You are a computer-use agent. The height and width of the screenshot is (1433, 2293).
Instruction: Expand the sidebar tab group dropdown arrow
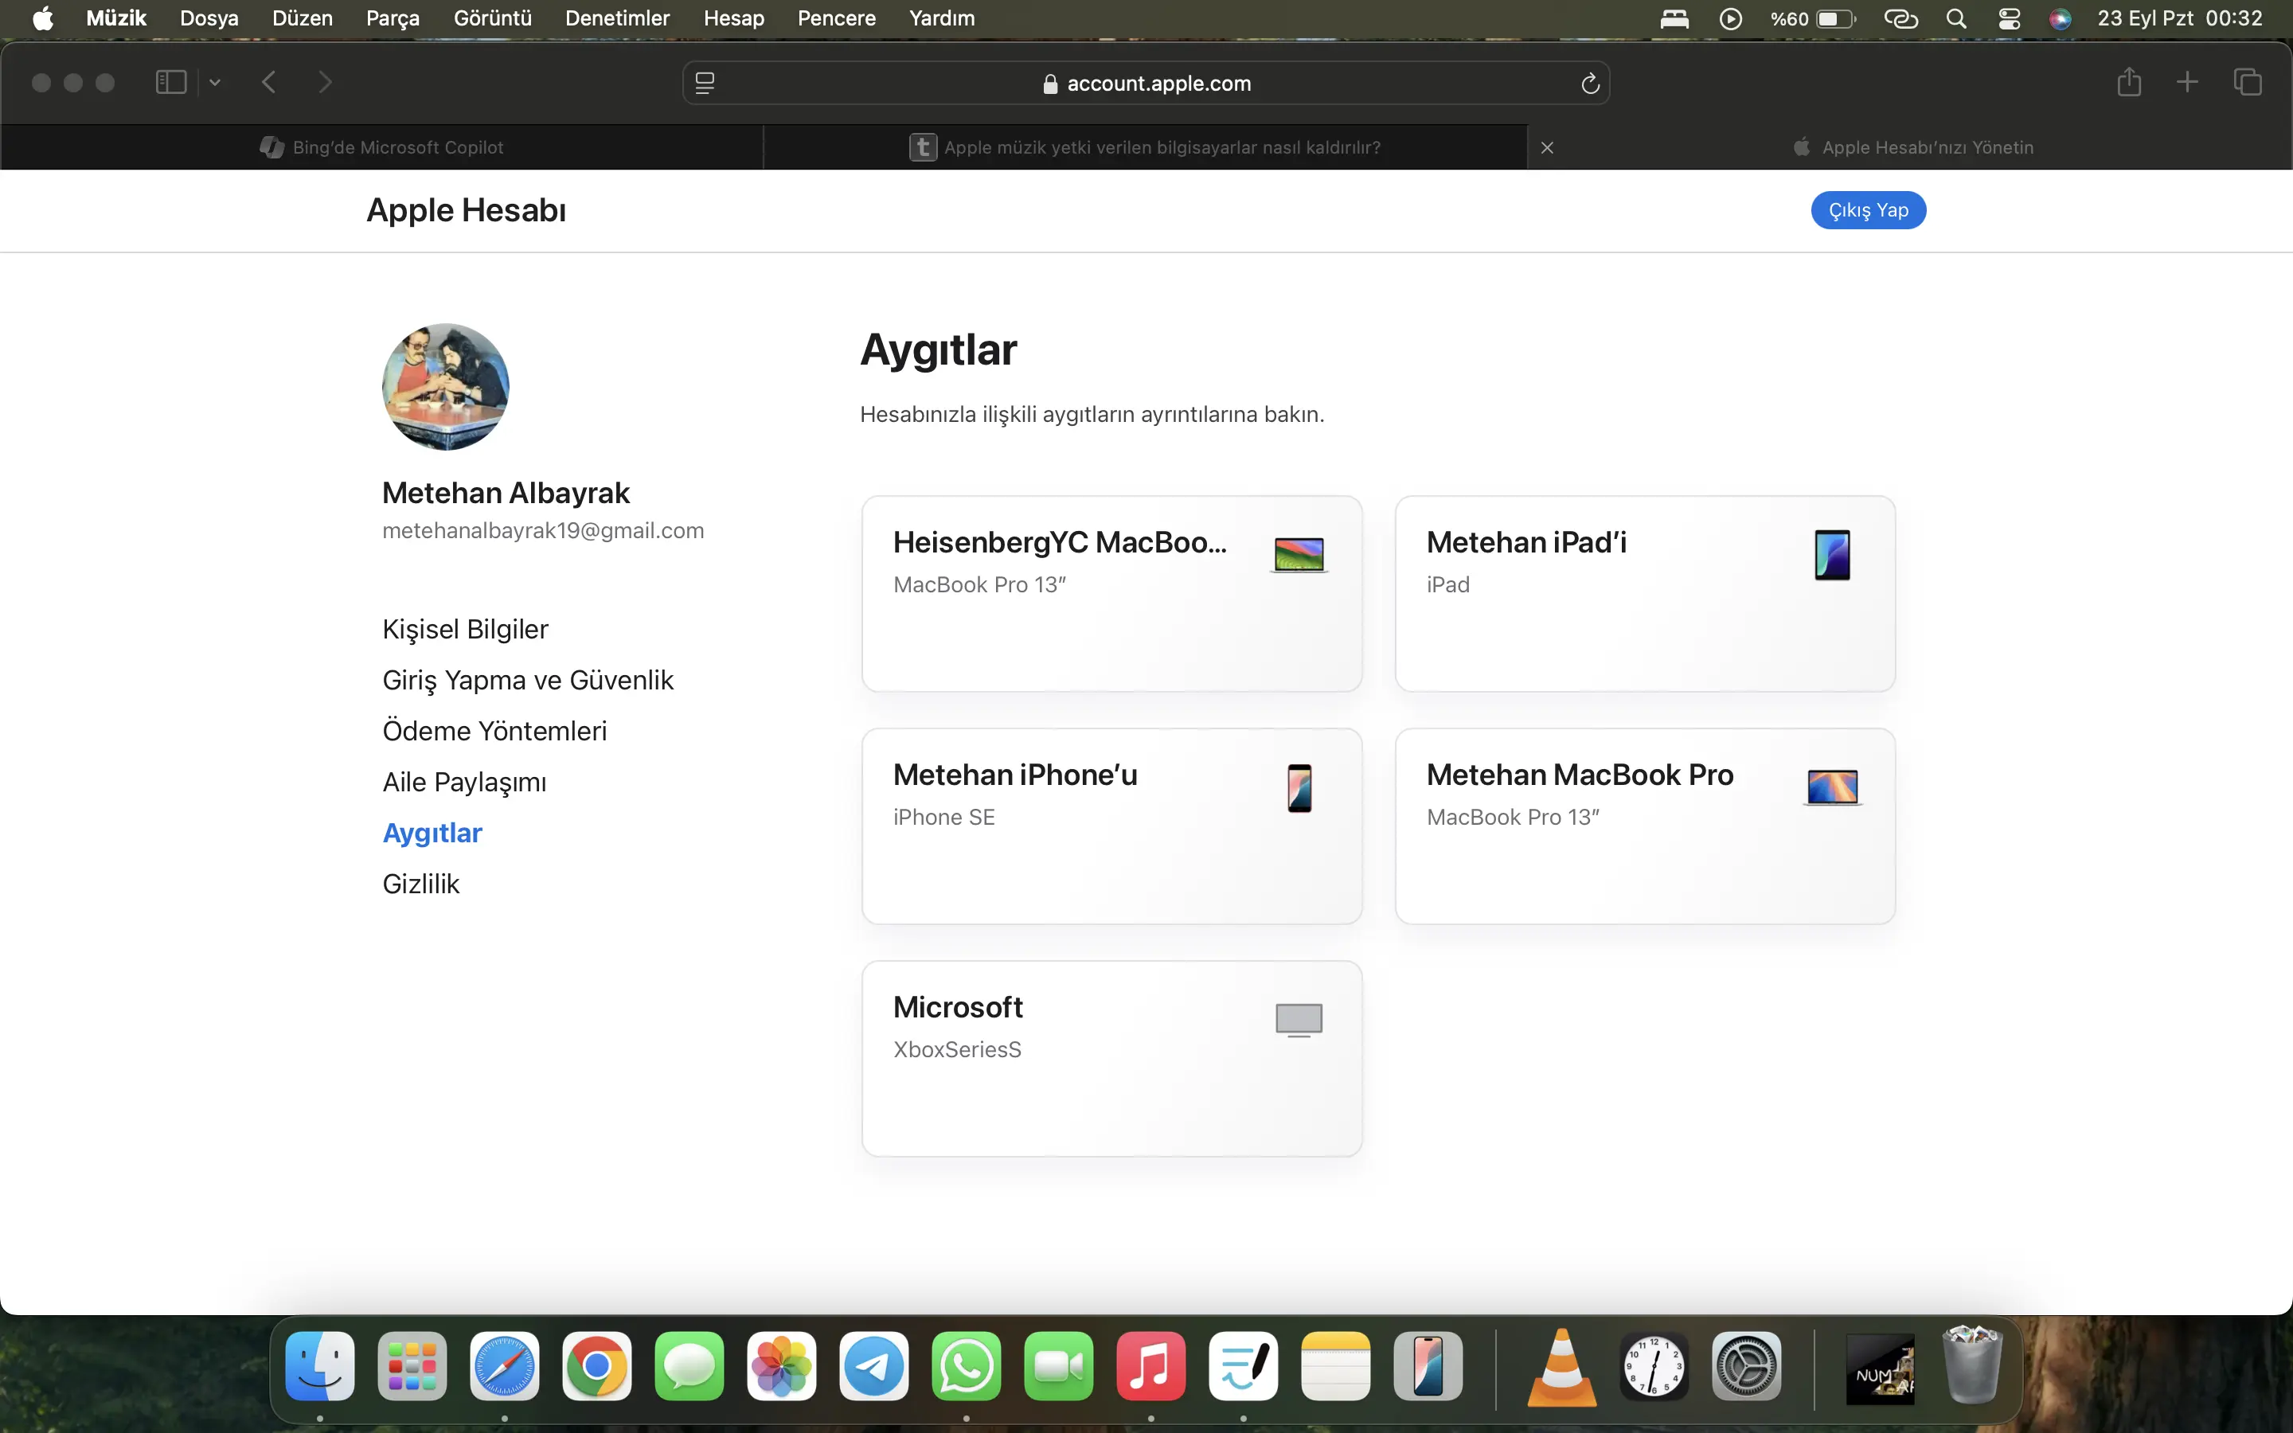point(215,83)
